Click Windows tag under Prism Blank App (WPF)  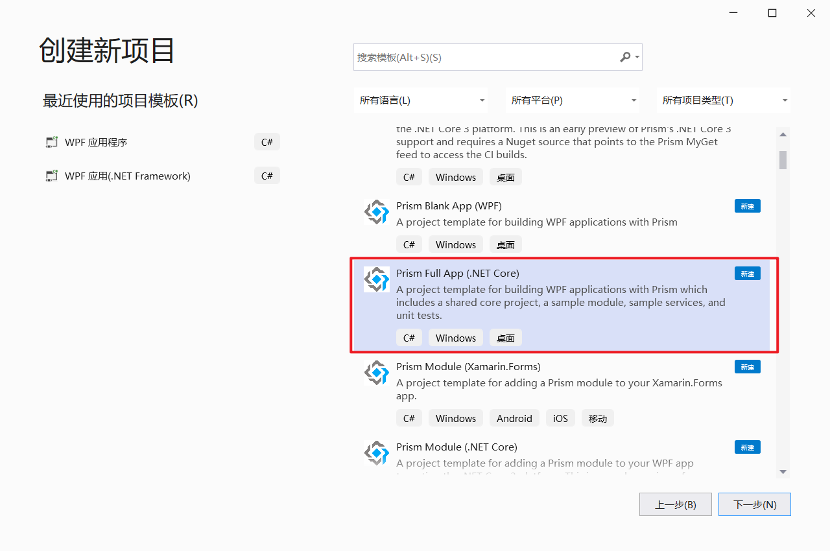point(456,244)
